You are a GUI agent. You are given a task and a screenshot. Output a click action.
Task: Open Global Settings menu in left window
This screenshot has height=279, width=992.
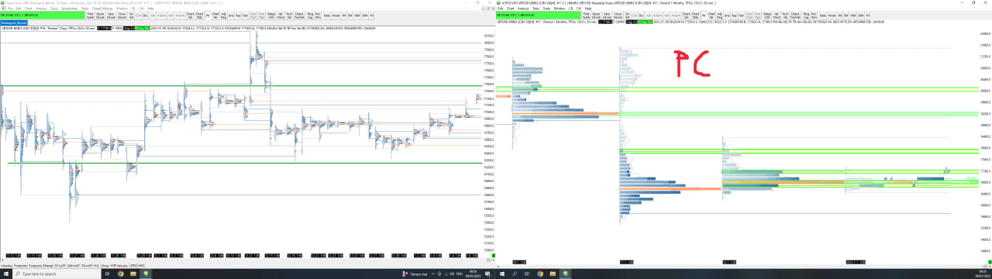pos(102,8)
